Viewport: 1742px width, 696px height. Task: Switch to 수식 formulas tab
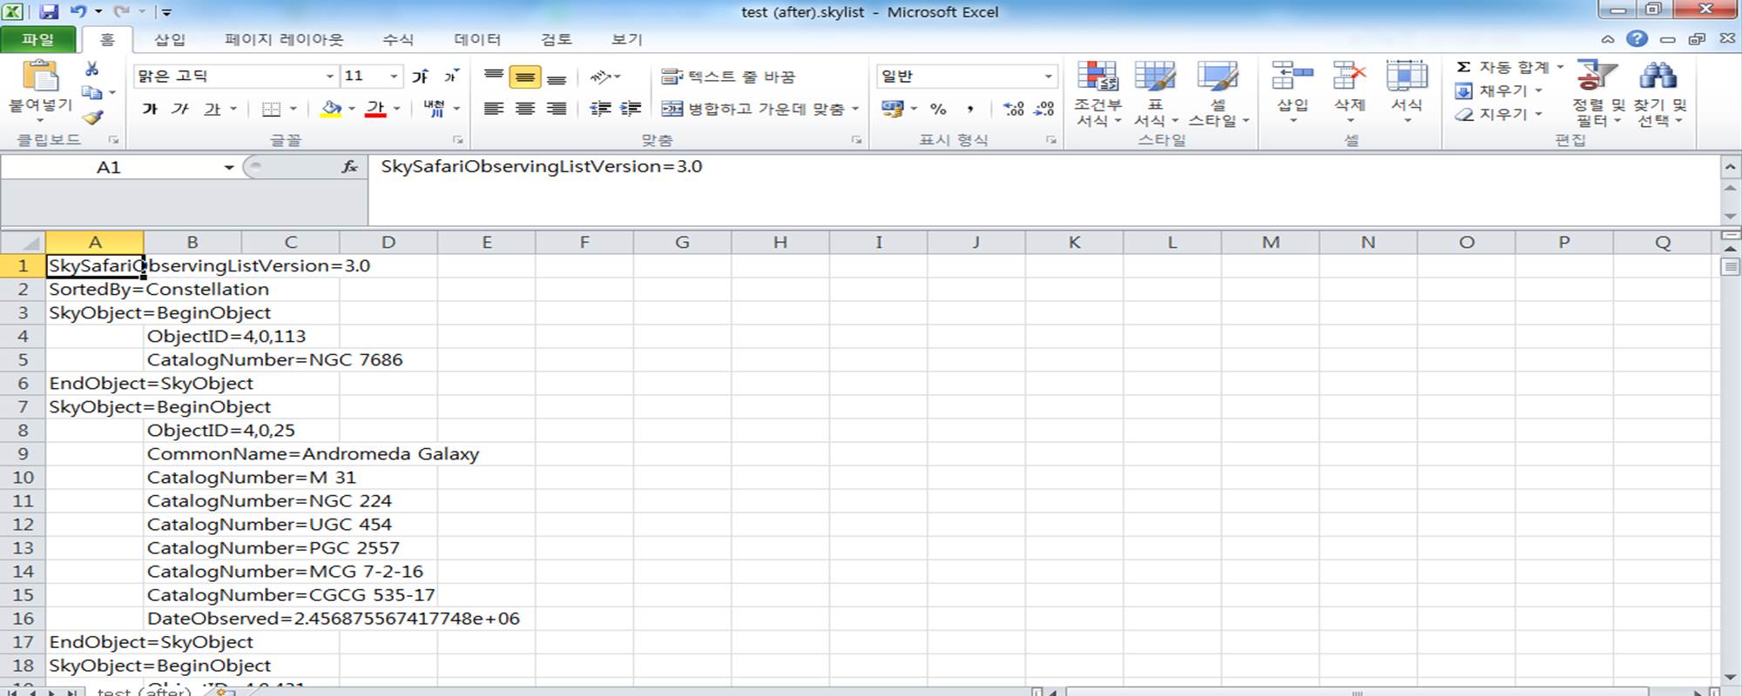click(x=398, y=39)
